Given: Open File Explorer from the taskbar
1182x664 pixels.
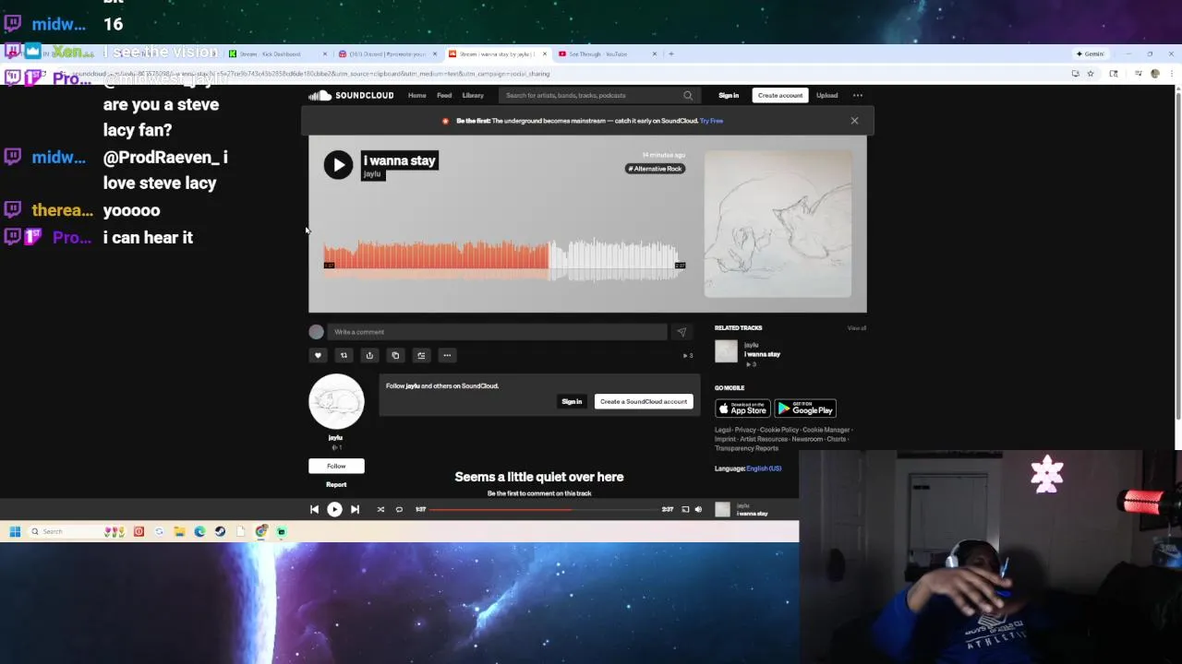Looking at the screenshot, I should click(179, 531).
